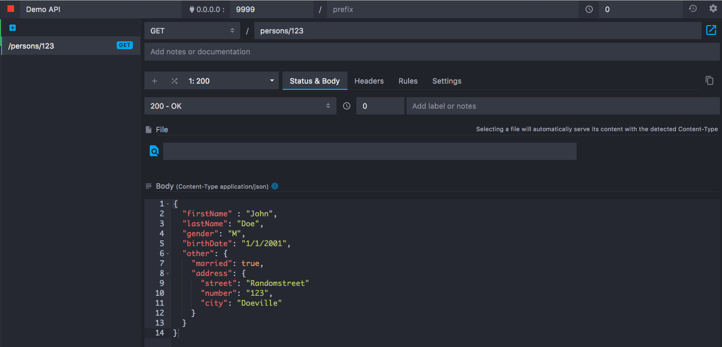Browse for a file to serve
Screen dimensions: 722x347
[x=154, y=151]
